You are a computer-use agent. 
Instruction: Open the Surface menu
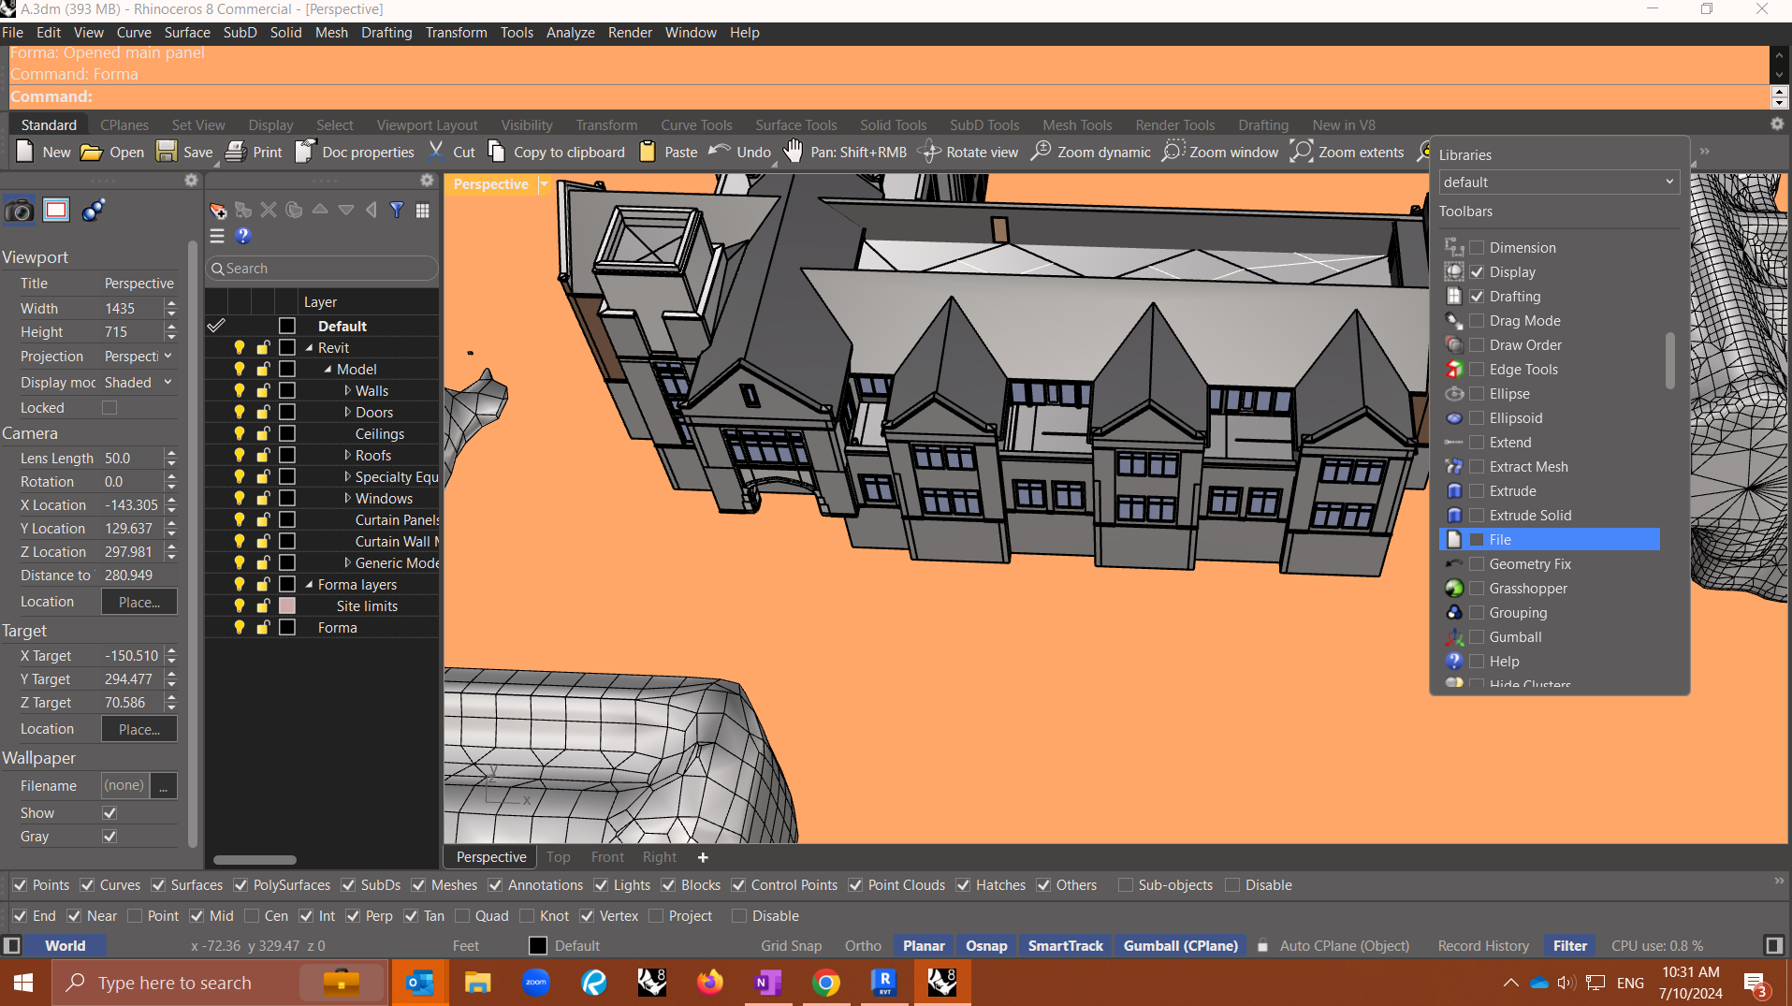pos(187,32)
